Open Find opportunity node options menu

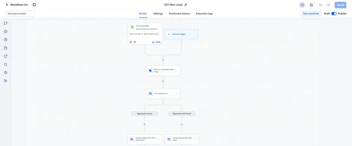177,93
